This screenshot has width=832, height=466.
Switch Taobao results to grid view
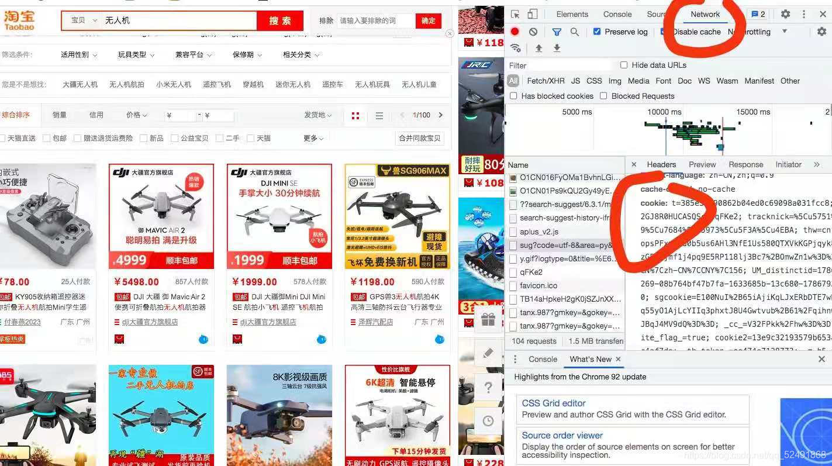[x=355, y=116]
